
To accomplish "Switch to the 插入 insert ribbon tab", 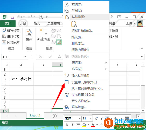I will tap(37, 23).
